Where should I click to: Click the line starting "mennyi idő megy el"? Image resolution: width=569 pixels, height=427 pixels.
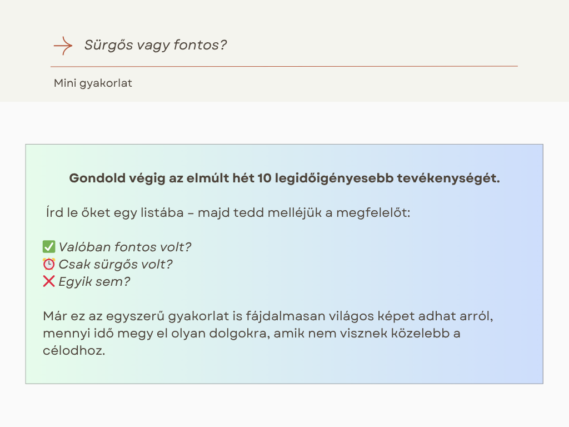(x=252, y=334)
